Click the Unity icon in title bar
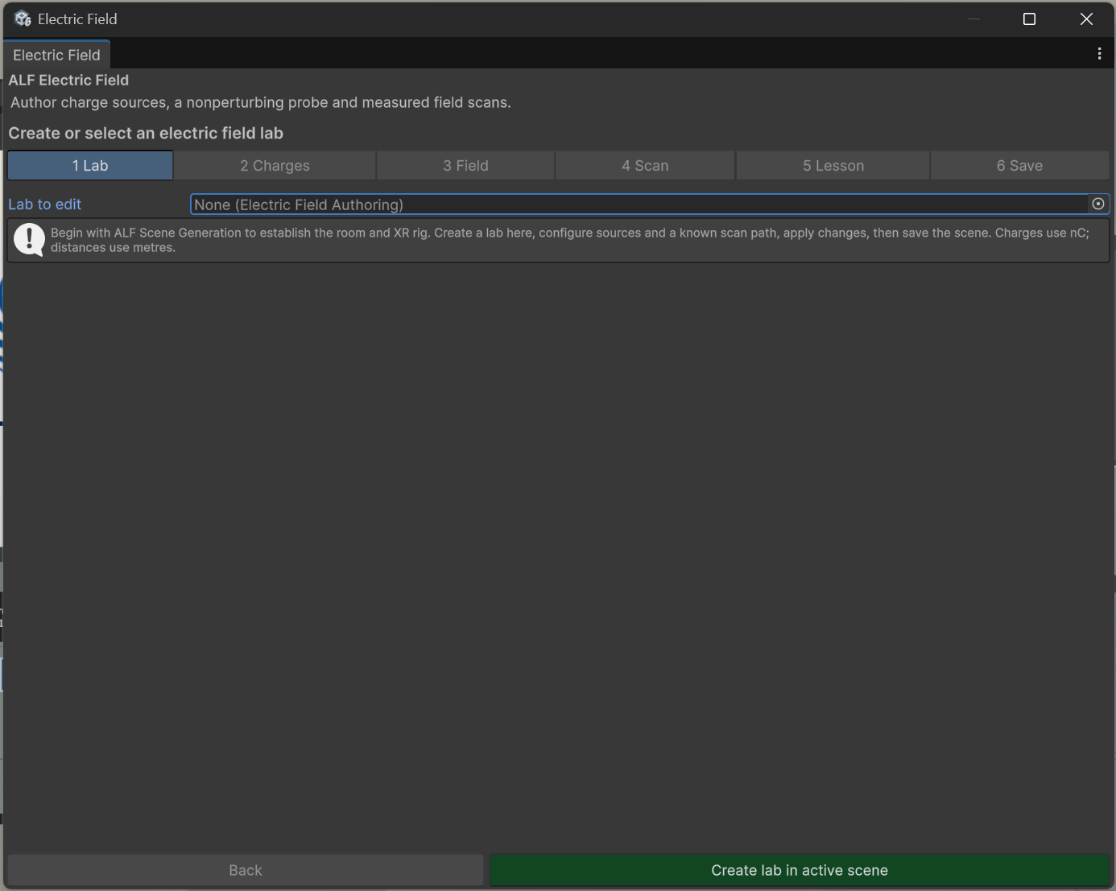The width and height of the screenshot is (1116, 891). pyautogui.click(x=23, y=19)
